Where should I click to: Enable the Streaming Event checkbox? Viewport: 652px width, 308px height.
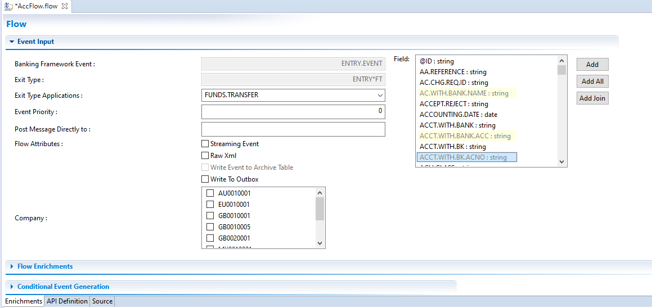tap(205, 144)
